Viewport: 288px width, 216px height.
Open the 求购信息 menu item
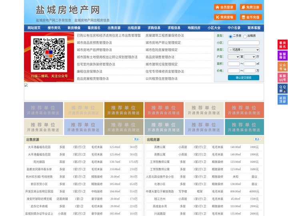point(154,28)
